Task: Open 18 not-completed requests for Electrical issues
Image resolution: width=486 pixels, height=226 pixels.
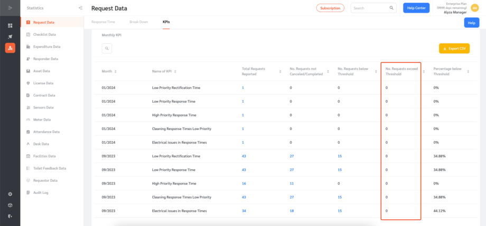Action: pos(292,211)
